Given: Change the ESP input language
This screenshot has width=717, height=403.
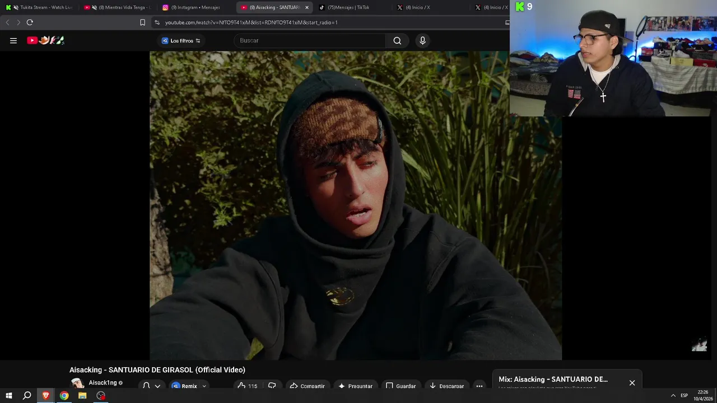Looking at the screenshot, I should coord(684,396).
